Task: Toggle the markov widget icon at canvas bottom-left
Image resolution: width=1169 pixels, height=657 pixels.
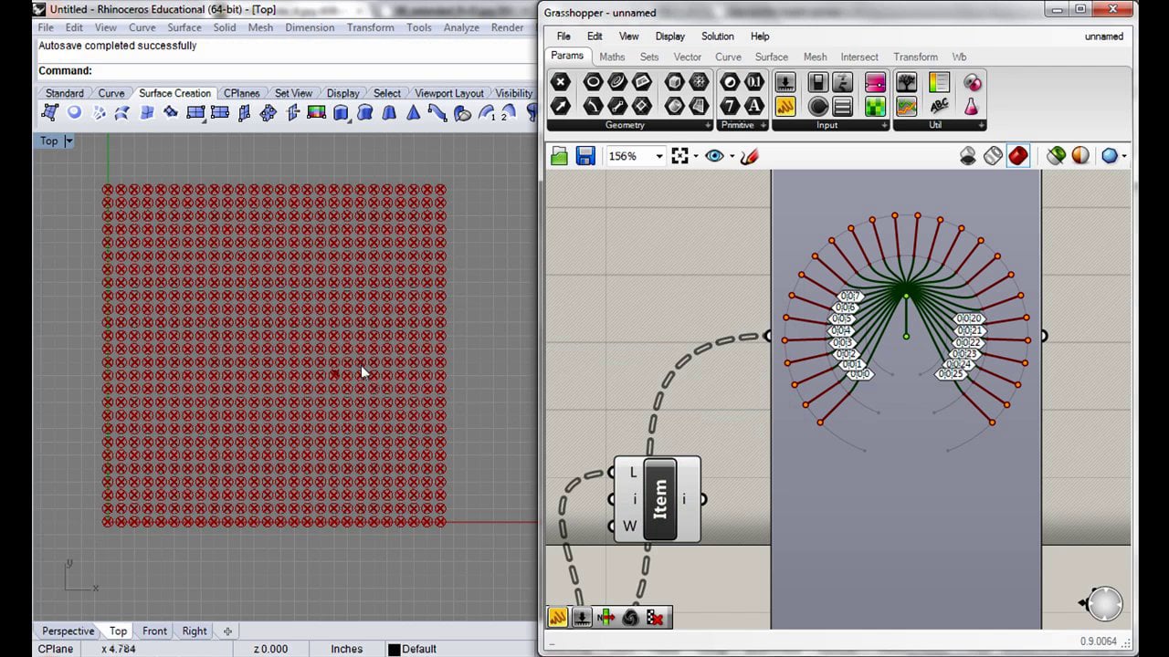Action: pos(630,618)
